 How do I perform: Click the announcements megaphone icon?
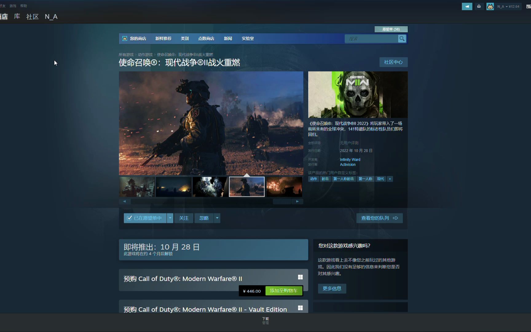pyautogui.click(x=467, y=6)
